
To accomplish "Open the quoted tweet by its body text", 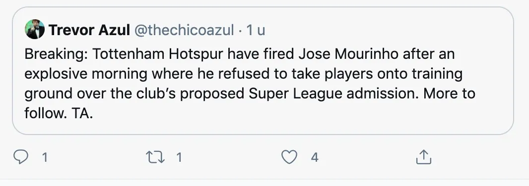I will 250,84.
